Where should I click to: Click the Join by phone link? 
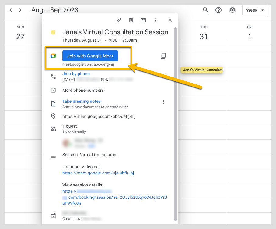coord(76,74)
